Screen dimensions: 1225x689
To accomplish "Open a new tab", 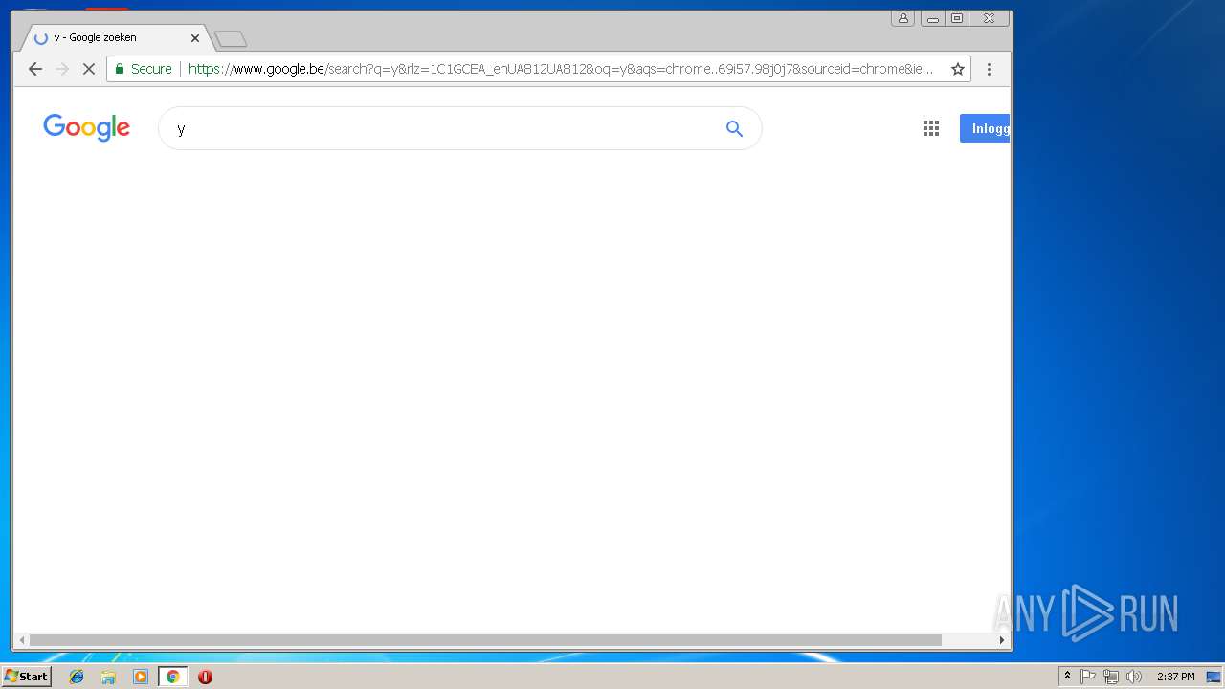I will [231, 39].
